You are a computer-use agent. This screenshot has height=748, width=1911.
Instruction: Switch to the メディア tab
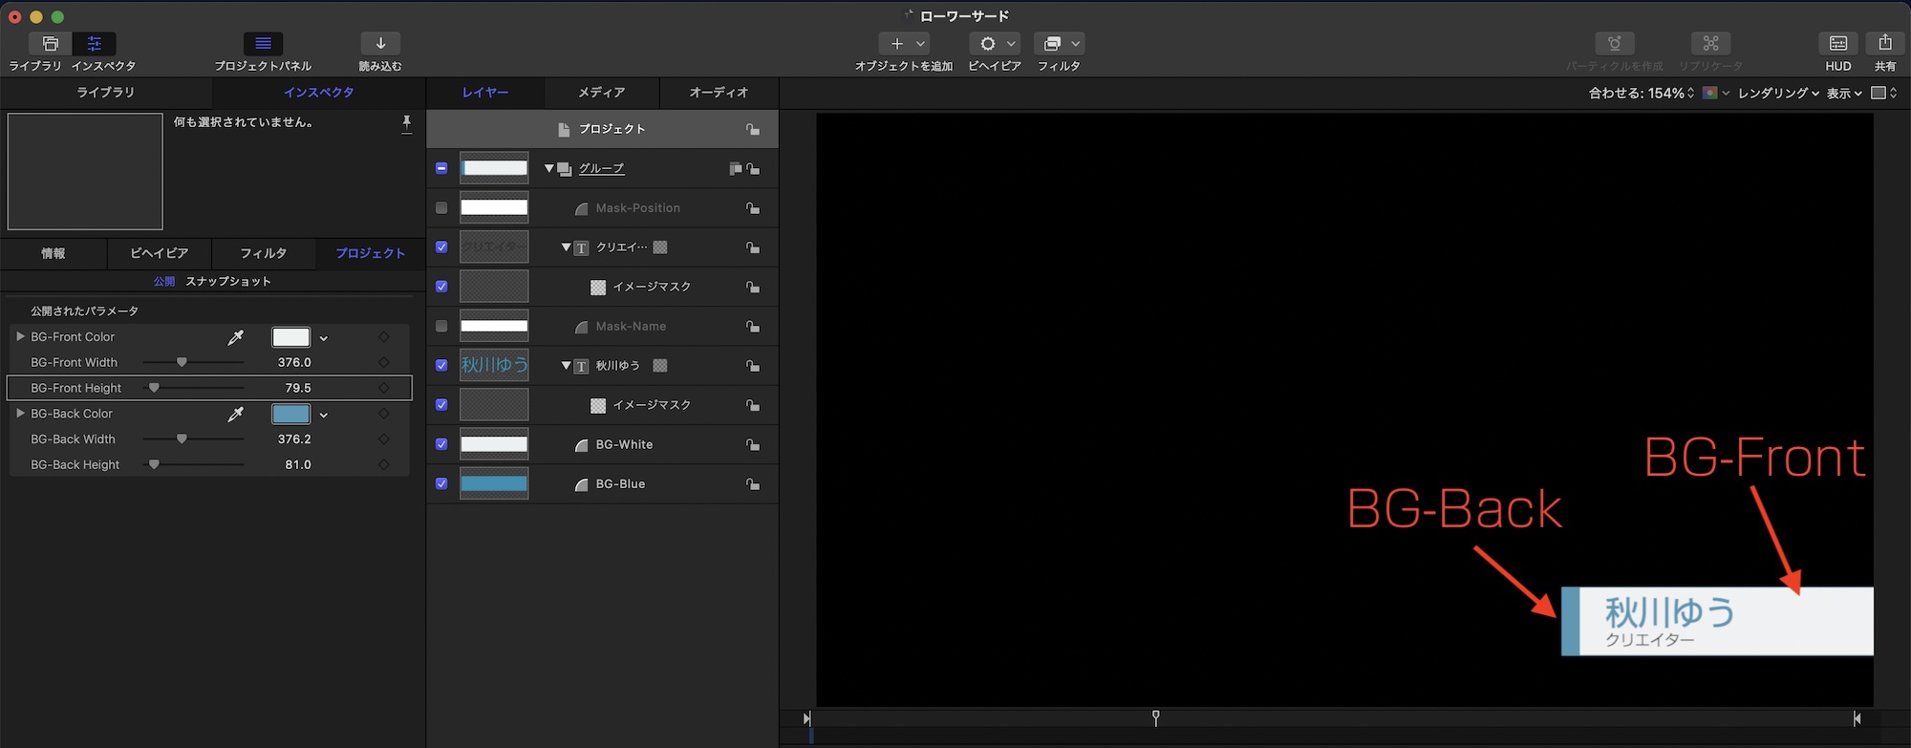click(x=601, y=93)
